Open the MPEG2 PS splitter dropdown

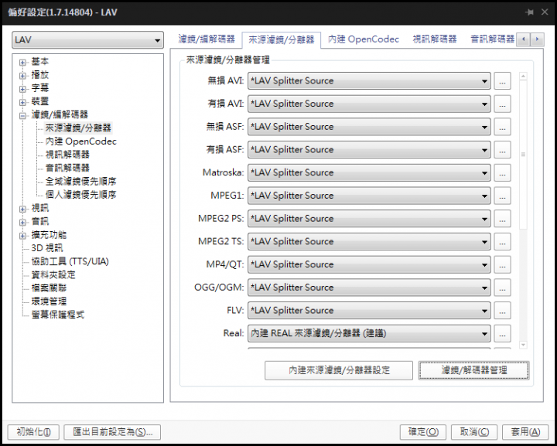pos(369,219)
